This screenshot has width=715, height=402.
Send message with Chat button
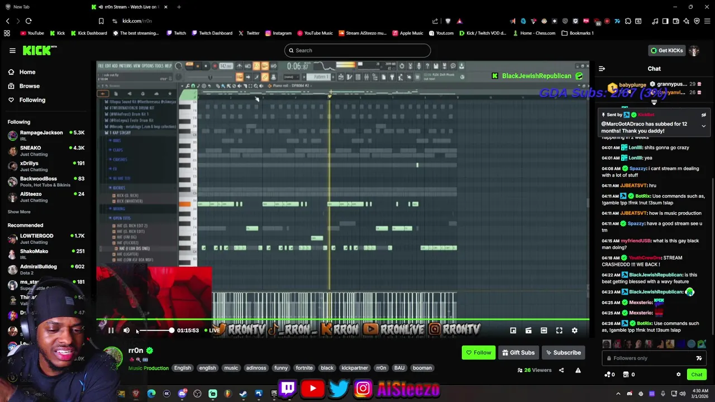(x=697, y=375)
